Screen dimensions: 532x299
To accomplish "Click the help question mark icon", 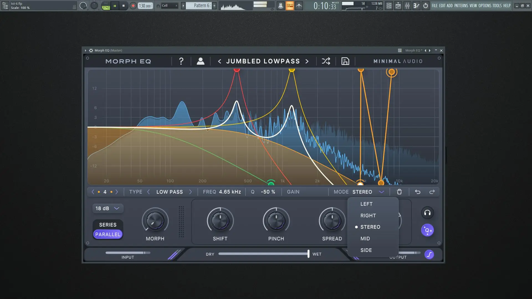I will click(x=181, y=61).
